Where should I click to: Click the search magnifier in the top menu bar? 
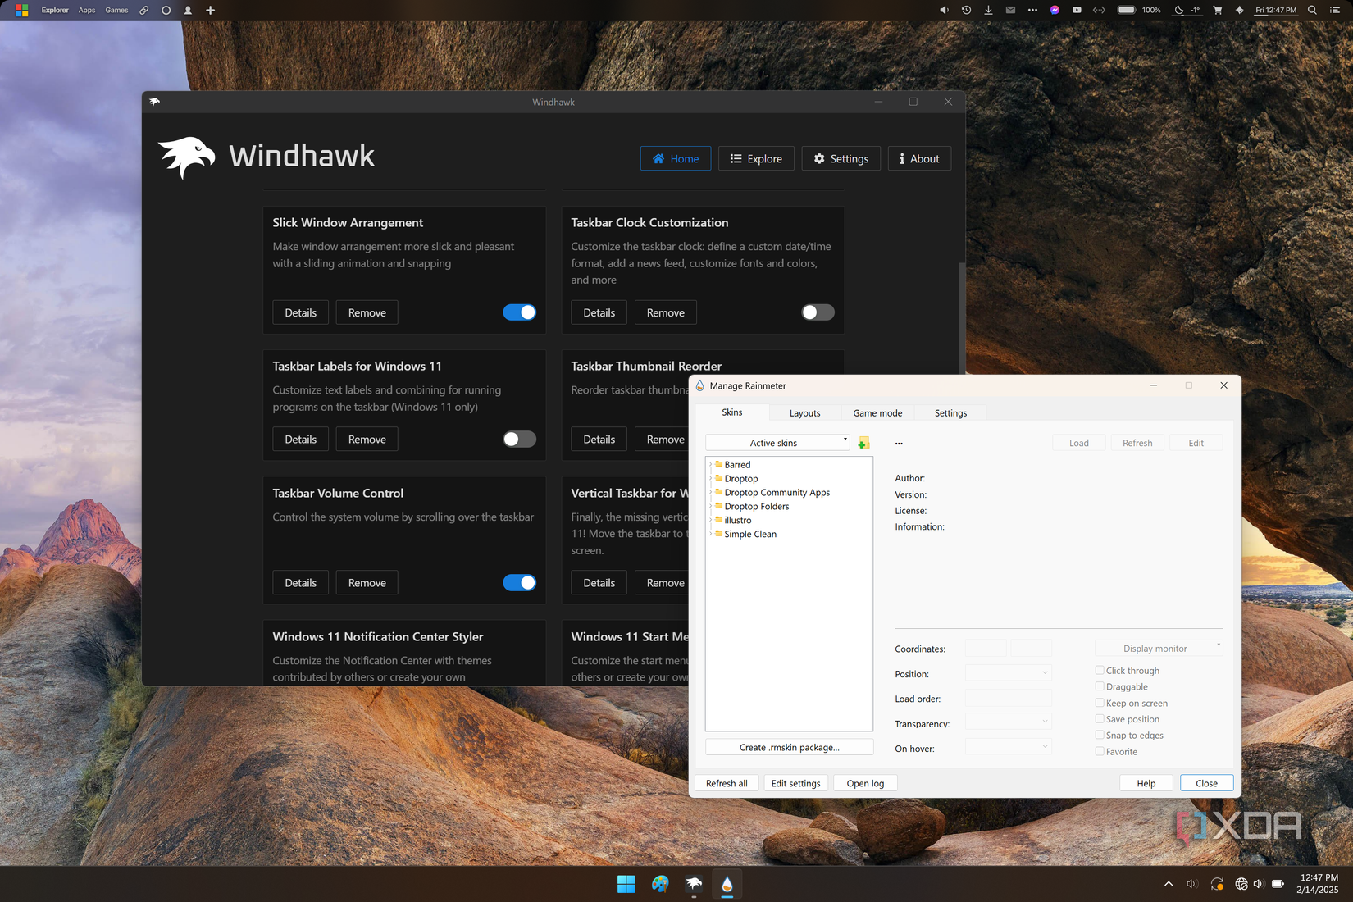pyautogui.click(x=1312, y=10)
